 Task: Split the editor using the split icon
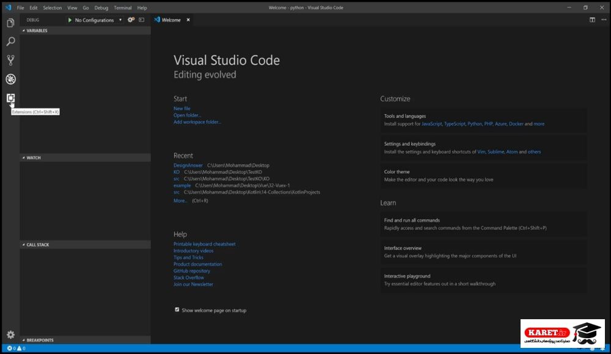592,20
